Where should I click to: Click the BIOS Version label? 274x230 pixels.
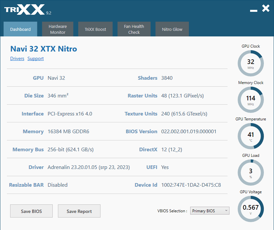click(141, 132)
